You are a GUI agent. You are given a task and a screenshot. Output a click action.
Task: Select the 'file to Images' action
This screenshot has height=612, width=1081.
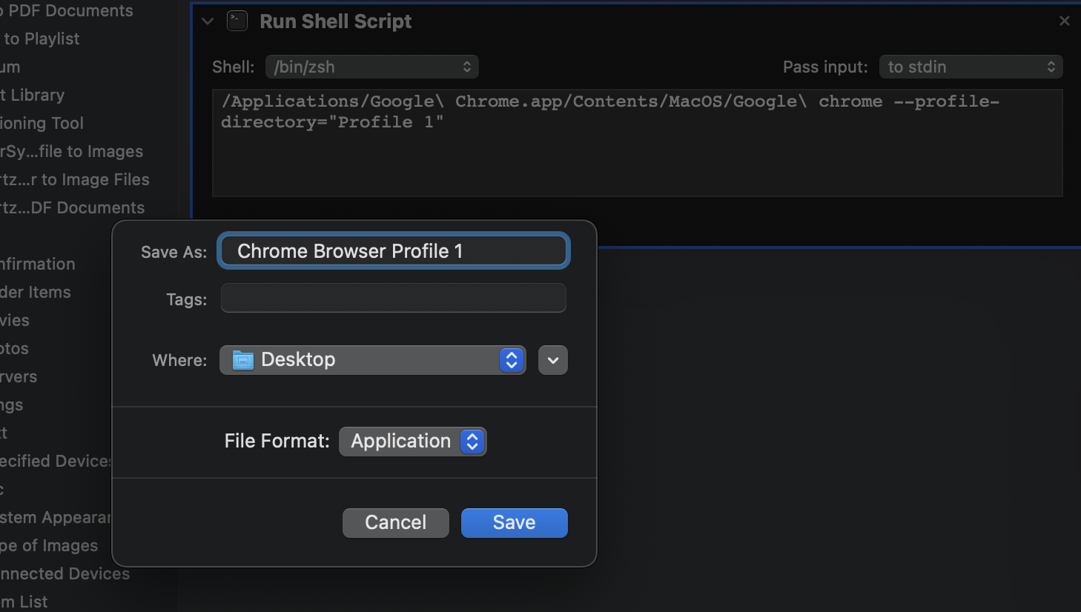point(72,151)
